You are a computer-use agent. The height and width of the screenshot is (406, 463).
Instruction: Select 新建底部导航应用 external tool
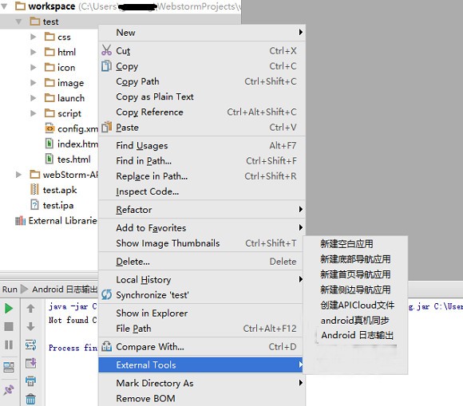[x=356, y=259]
